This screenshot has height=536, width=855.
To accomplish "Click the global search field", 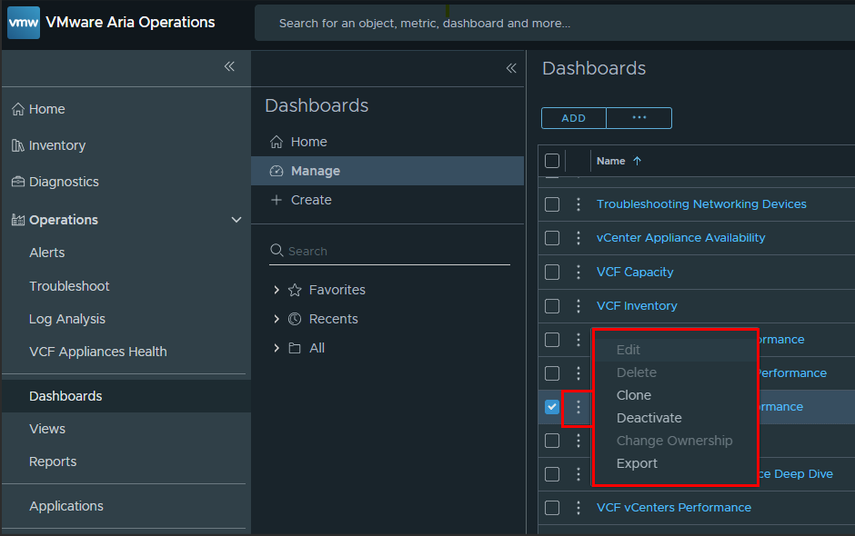I will [546, 23].
